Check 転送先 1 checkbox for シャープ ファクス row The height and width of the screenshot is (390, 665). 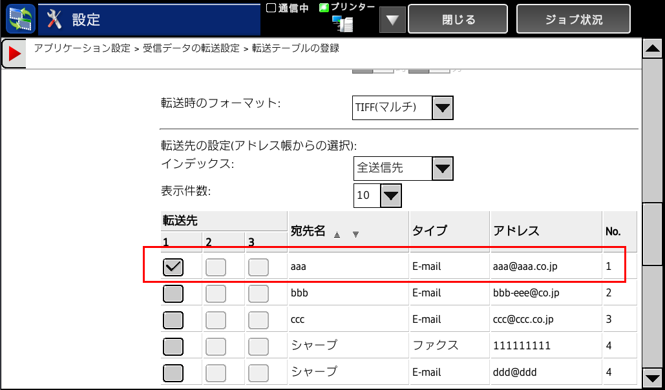click(x=173, y=347)
